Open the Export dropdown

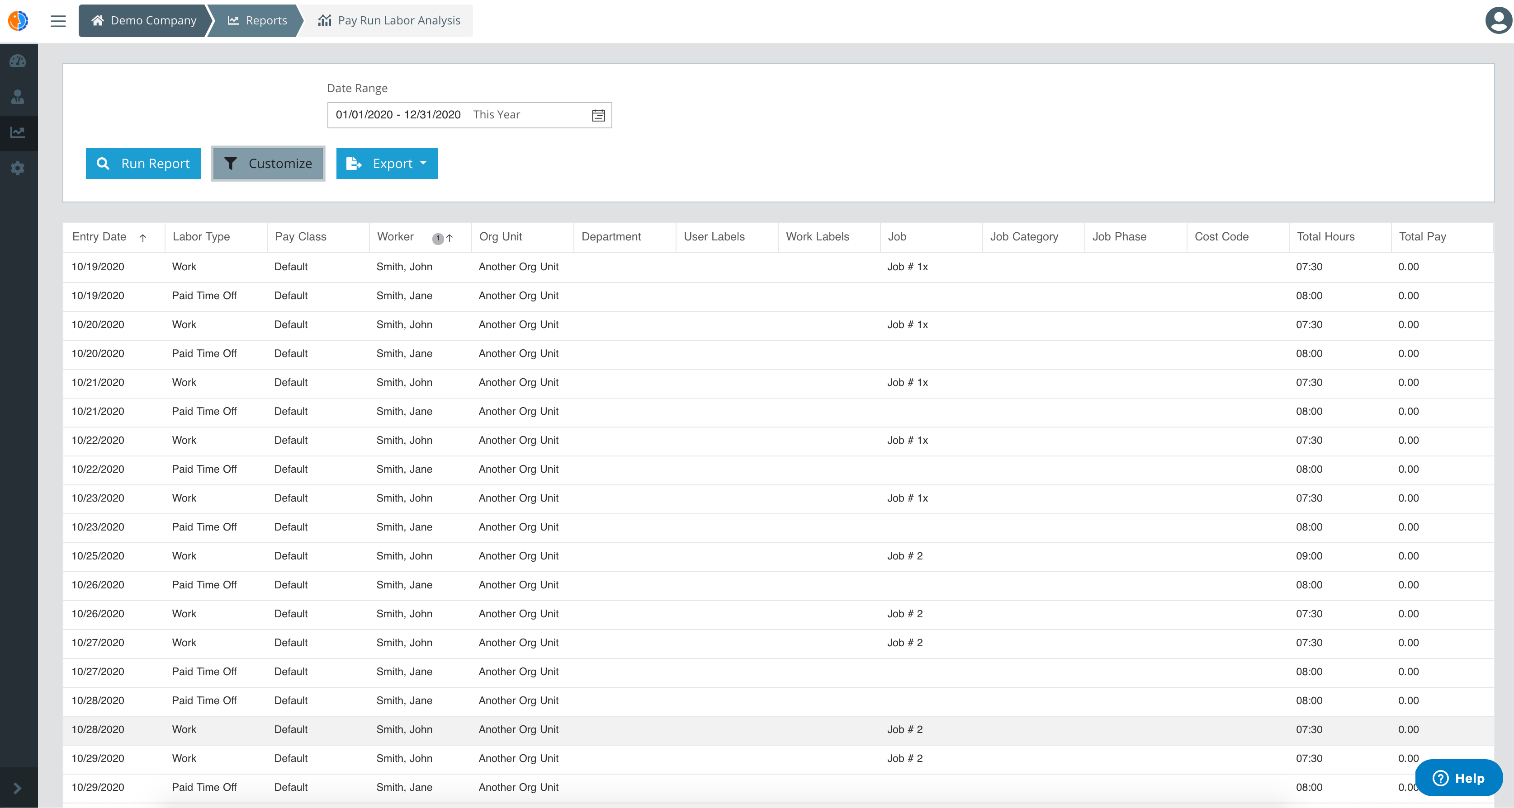point(387,164)
